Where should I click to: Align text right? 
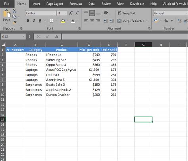(x=98, y=21)
